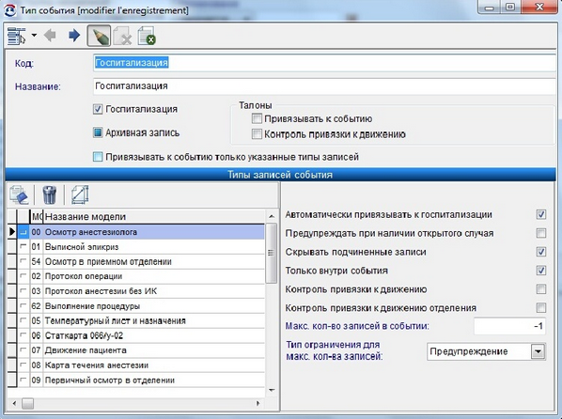Click the application icon in title bar
Viewport: 562px width, 419px height.
9,10
